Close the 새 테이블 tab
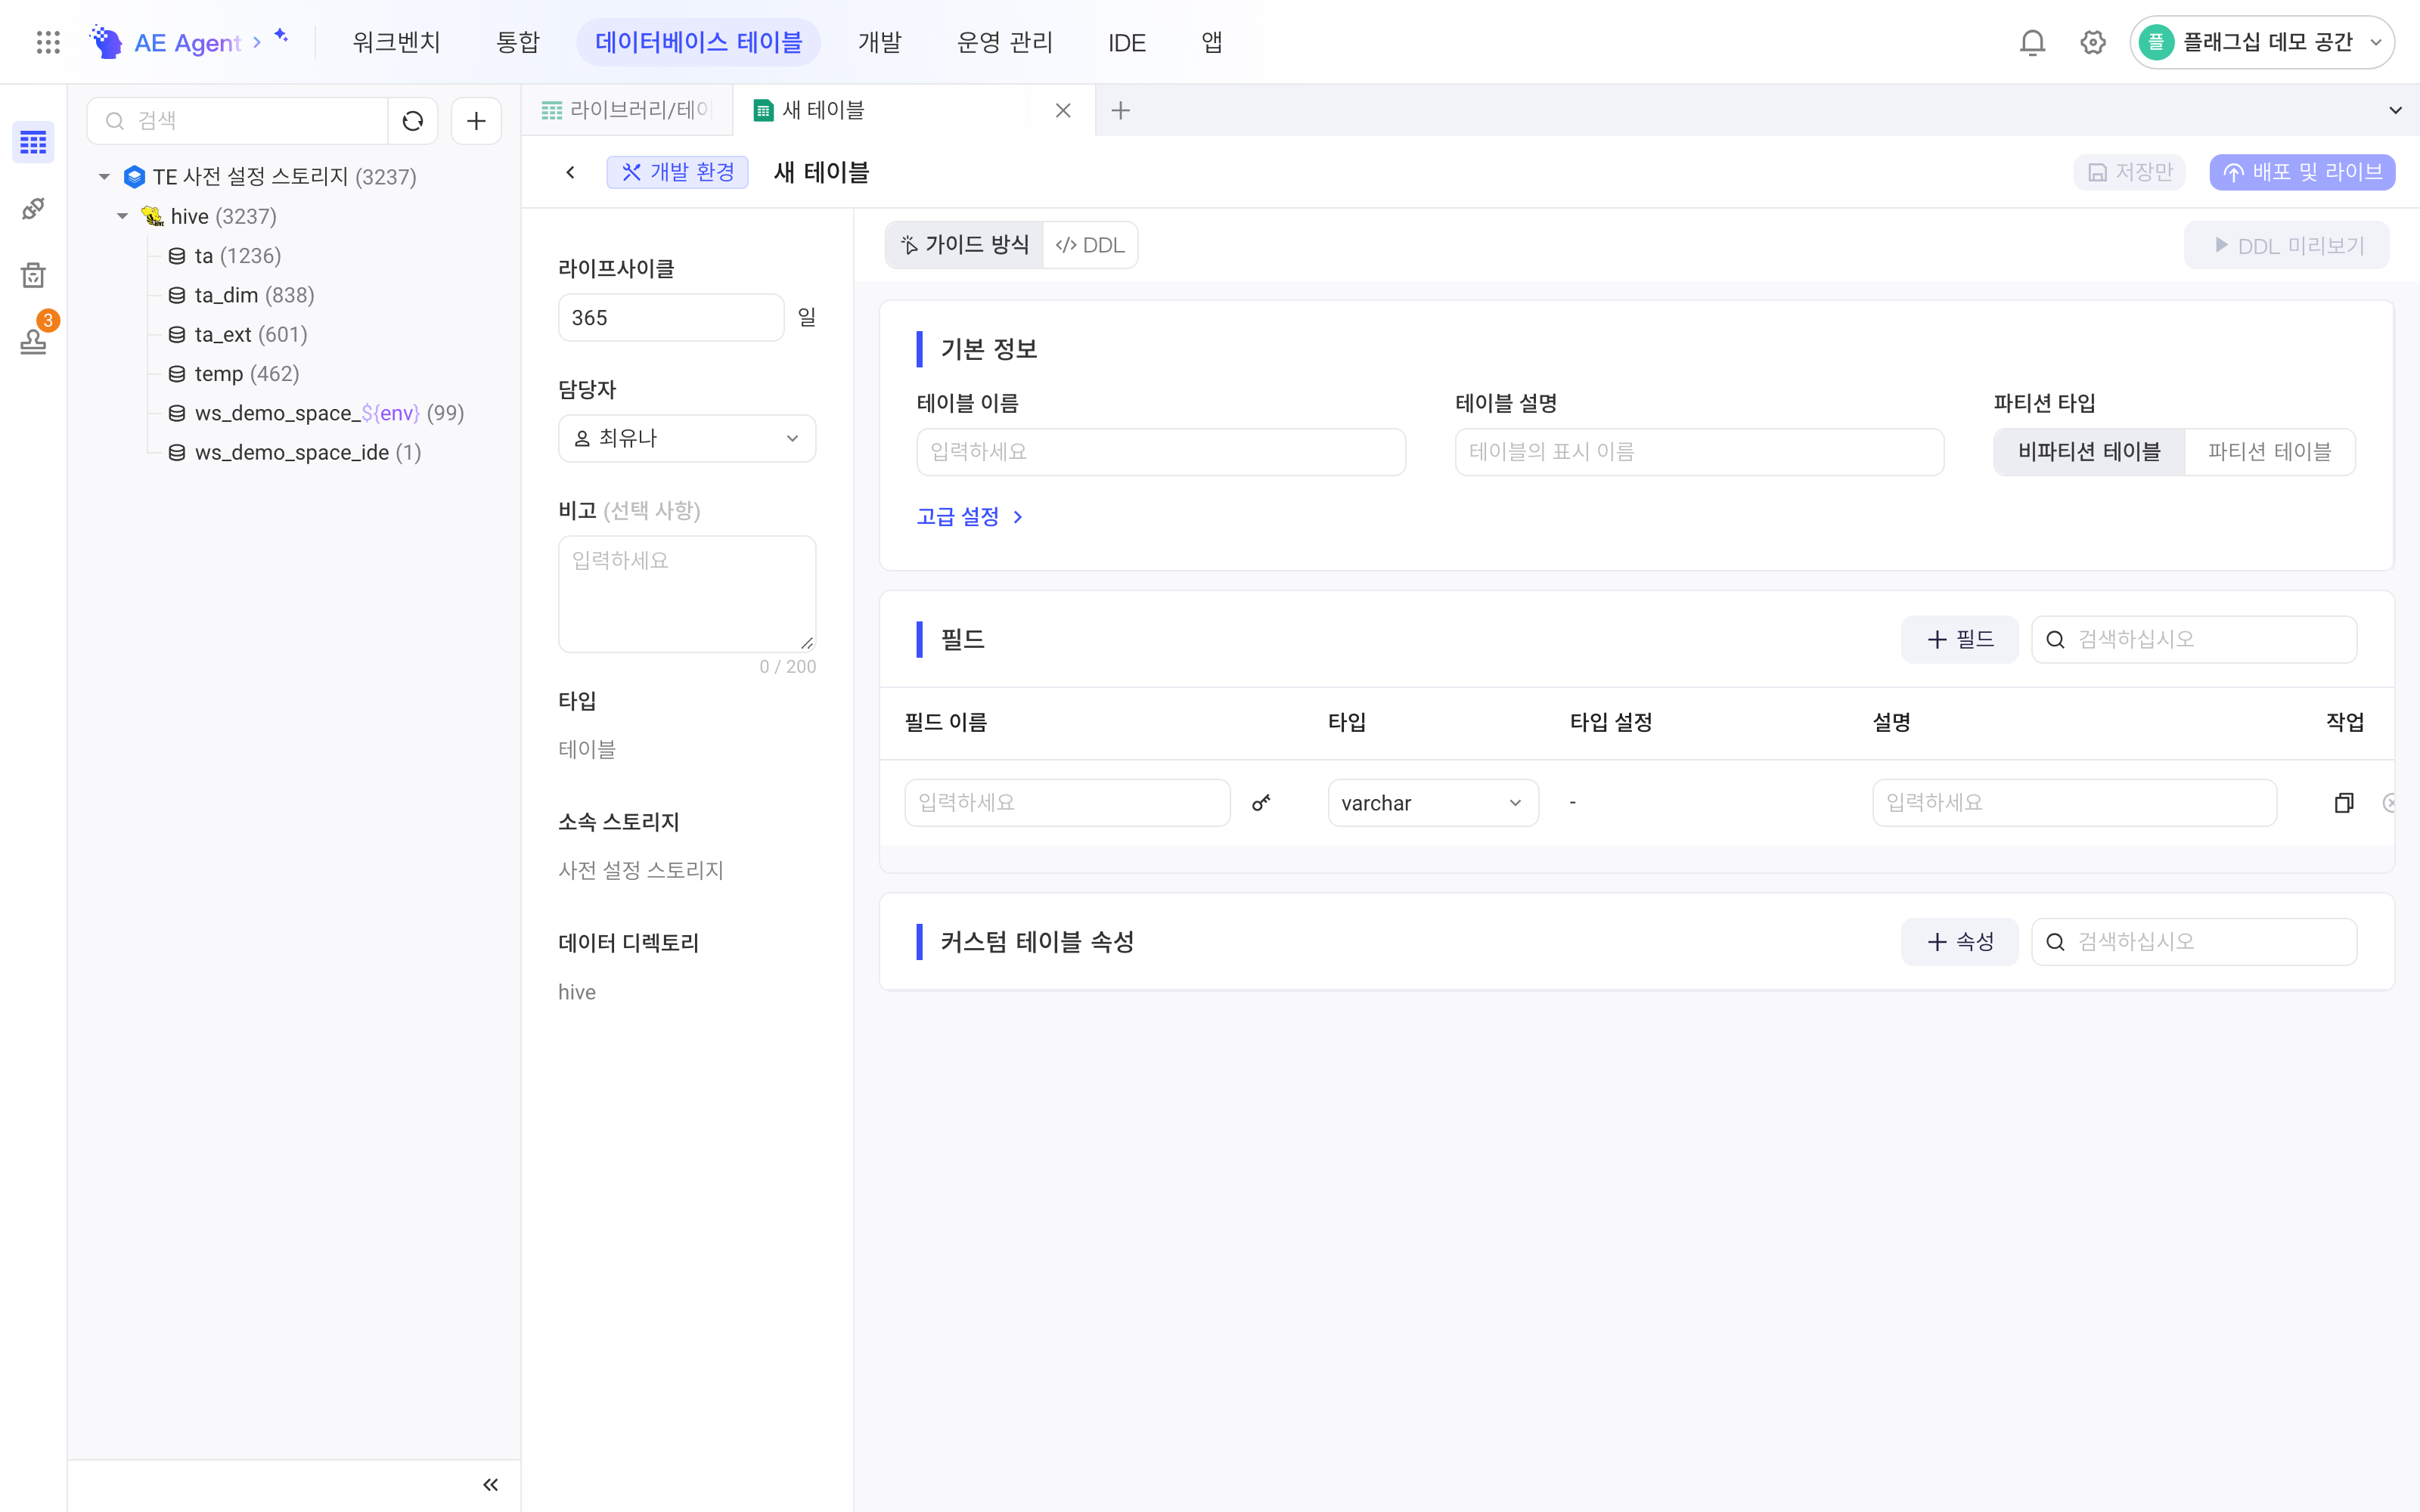Image resolution: width=2420 pixels, height=1512 pixels. pos(1063,111)
